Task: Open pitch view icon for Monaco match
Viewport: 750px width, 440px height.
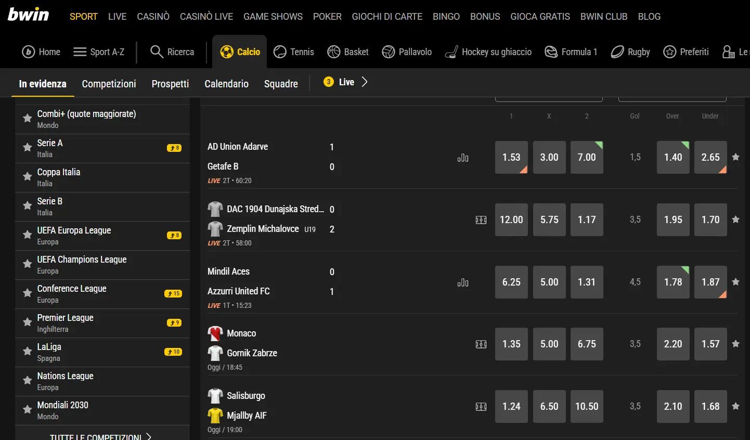Action: (x=481, y=344)
